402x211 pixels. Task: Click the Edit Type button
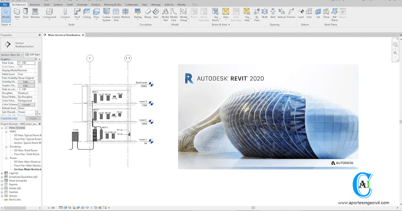pos(33,55)
